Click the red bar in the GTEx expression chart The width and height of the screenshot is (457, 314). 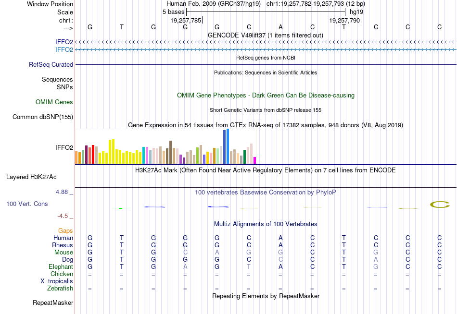pos(93,155)
